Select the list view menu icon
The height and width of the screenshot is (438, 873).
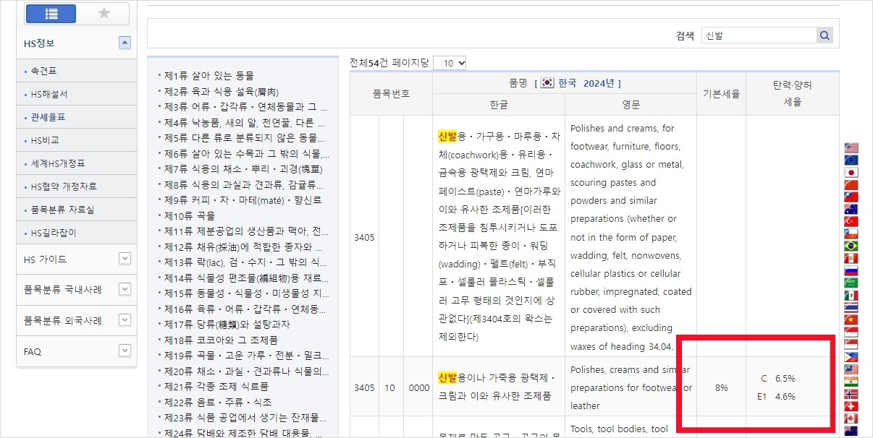point(51,14)
